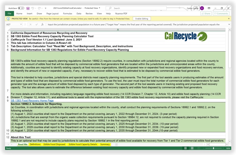Open the Insert Function fx icon
This screenshot has height=155, width=236.
click(43, 24)
